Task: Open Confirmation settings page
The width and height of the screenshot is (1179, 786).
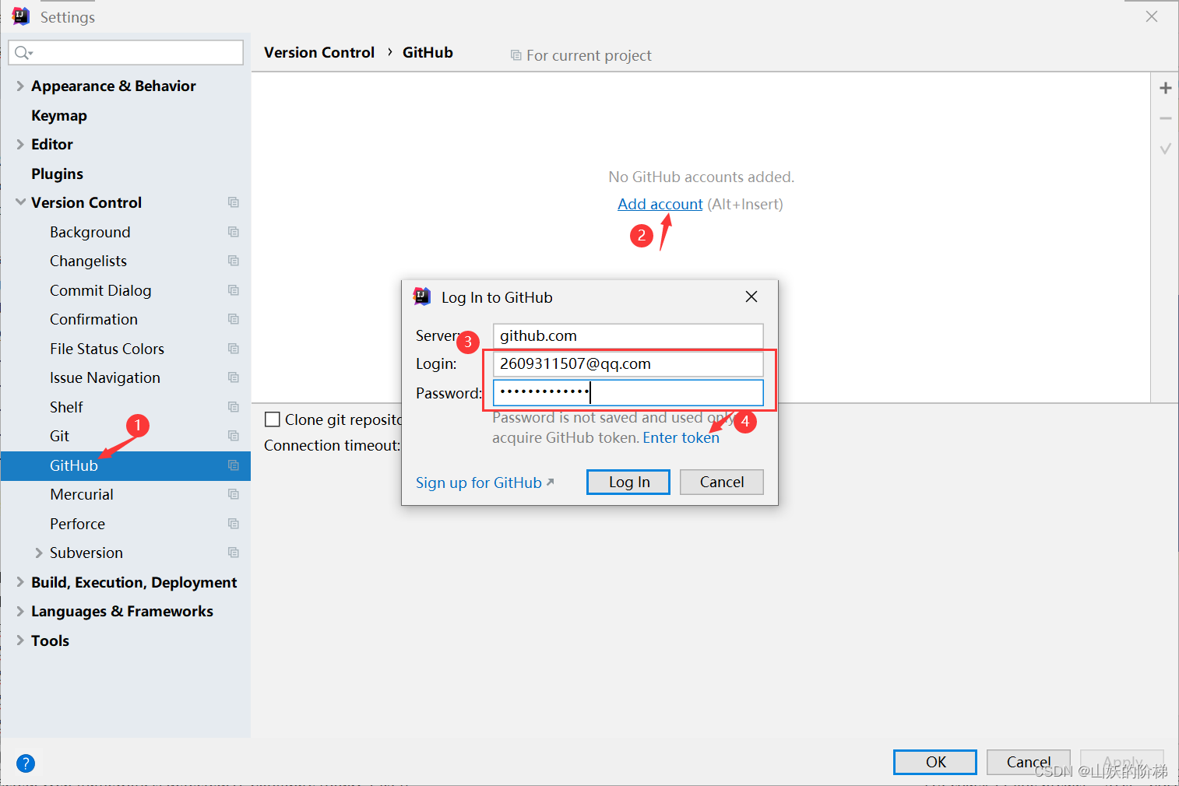Action: click(x=93, y=319)
